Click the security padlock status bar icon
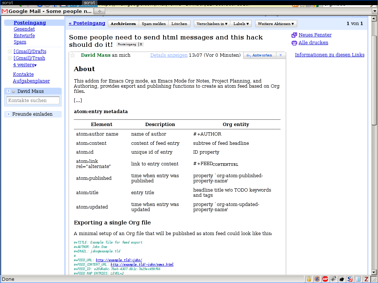Viewport: 378px width, 283px height. [309, 279]
